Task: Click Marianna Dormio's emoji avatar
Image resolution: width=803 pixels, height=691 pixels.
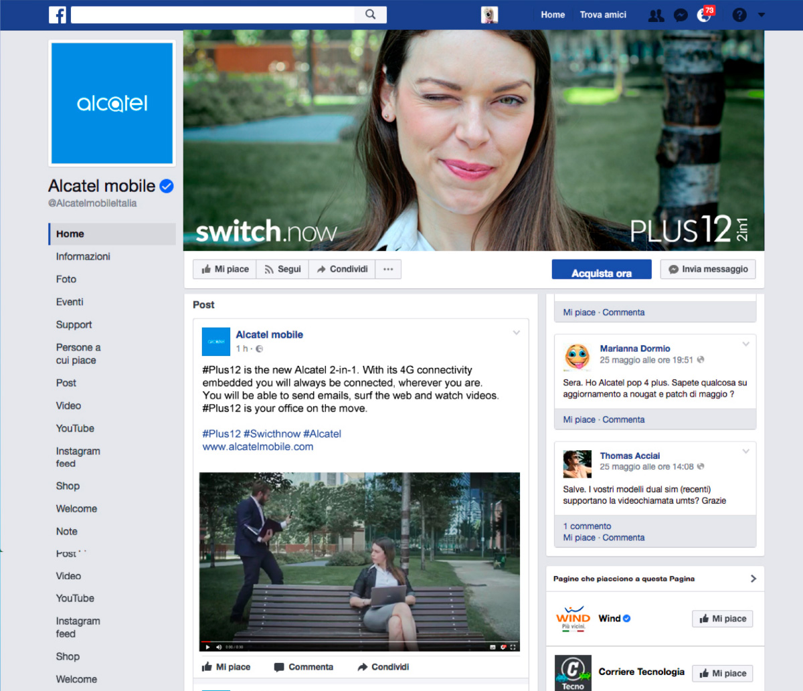Action: pyautogui.click(x=577, y=357)
